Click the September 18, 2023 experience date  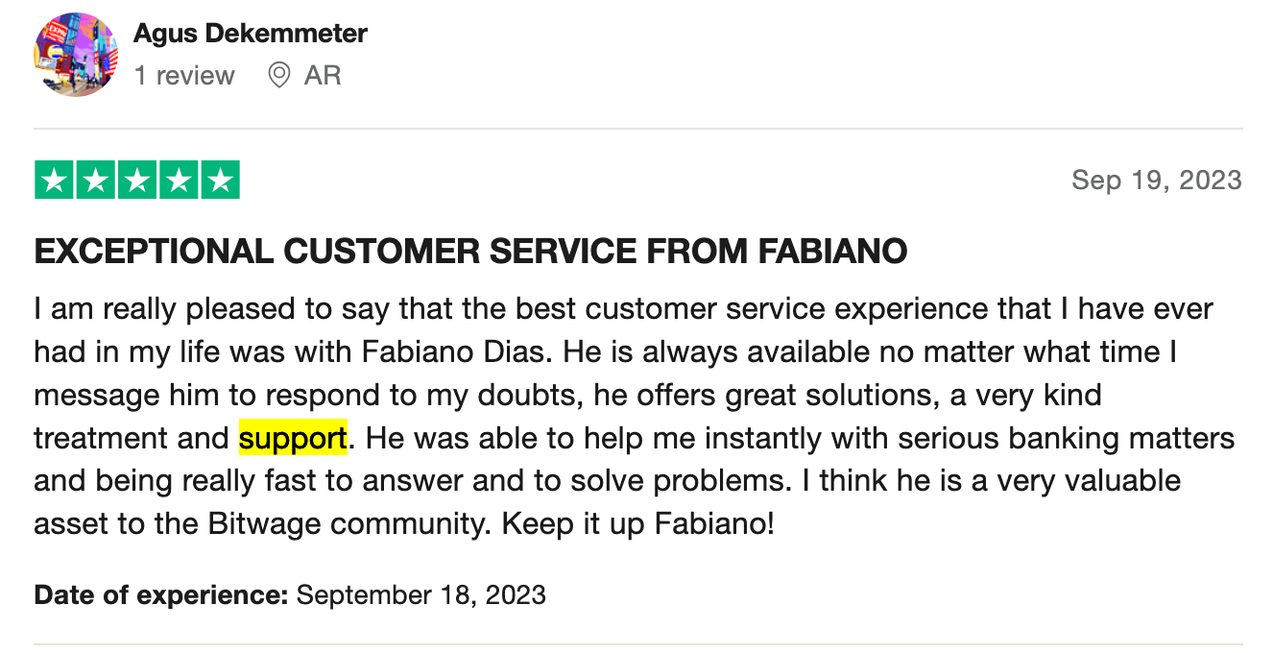[x=421, y=595]
